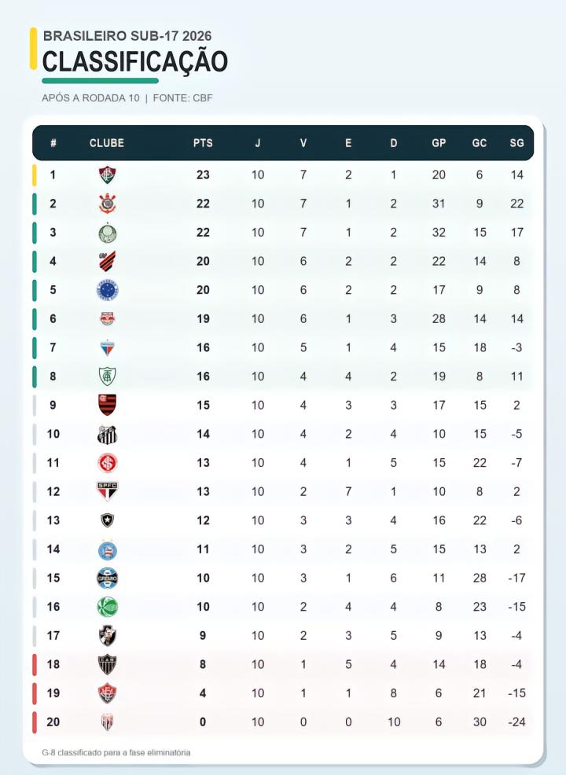Select the Cruzeiro crest in fifth place
This screenshot has height=775, width=566.
107,289
